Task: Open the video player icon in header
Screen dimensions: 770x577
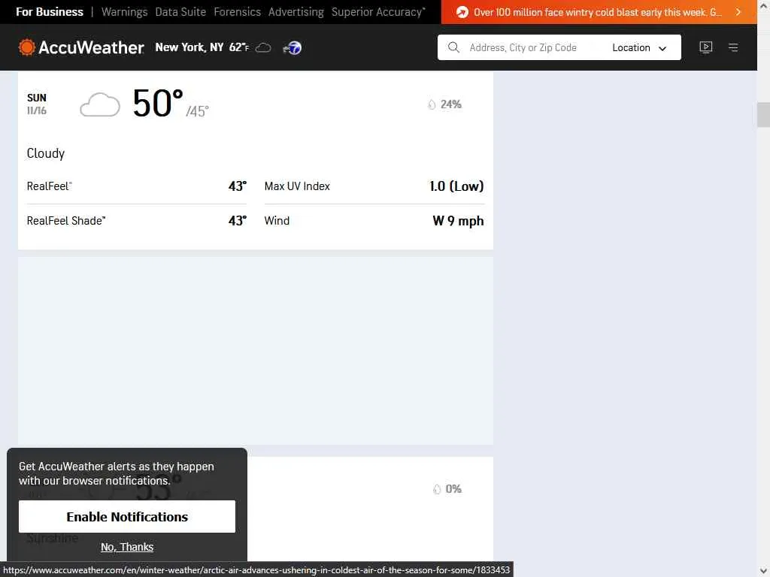Action: [705, 47]
